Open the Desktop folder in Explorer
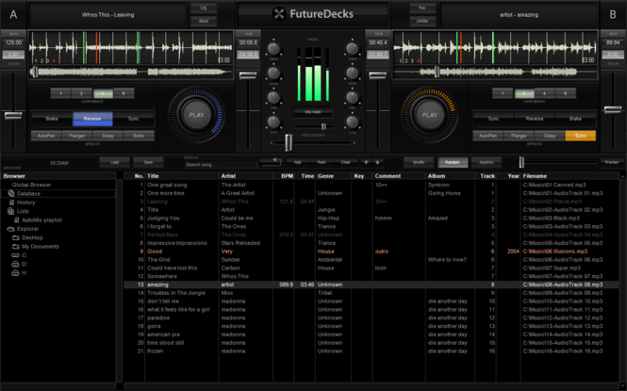The height and width of the screenshot is (391, 627). click(27, 237)
